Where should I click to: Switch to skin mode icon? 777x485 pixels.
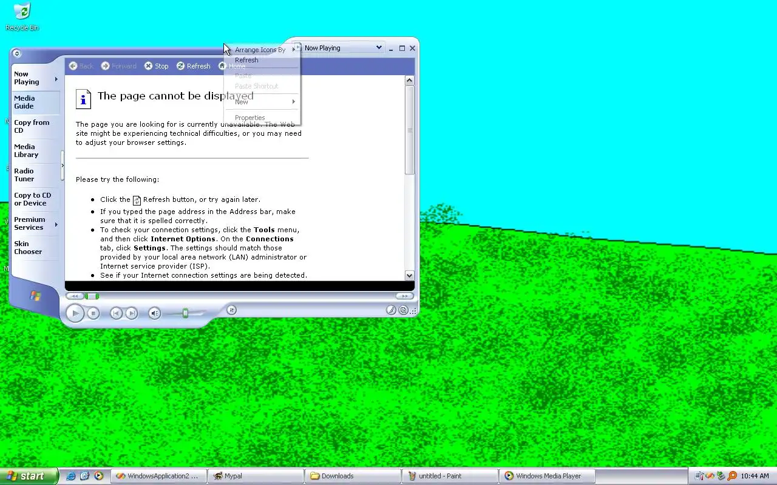[404, 310]
